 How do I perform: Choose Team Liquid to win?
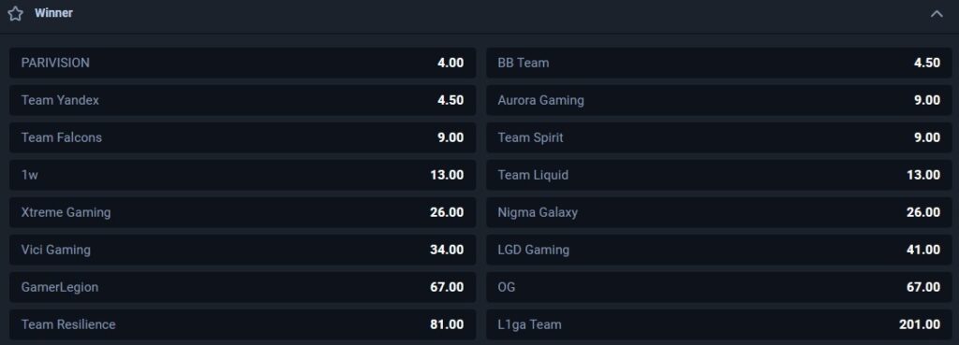(x=718, y=175)
